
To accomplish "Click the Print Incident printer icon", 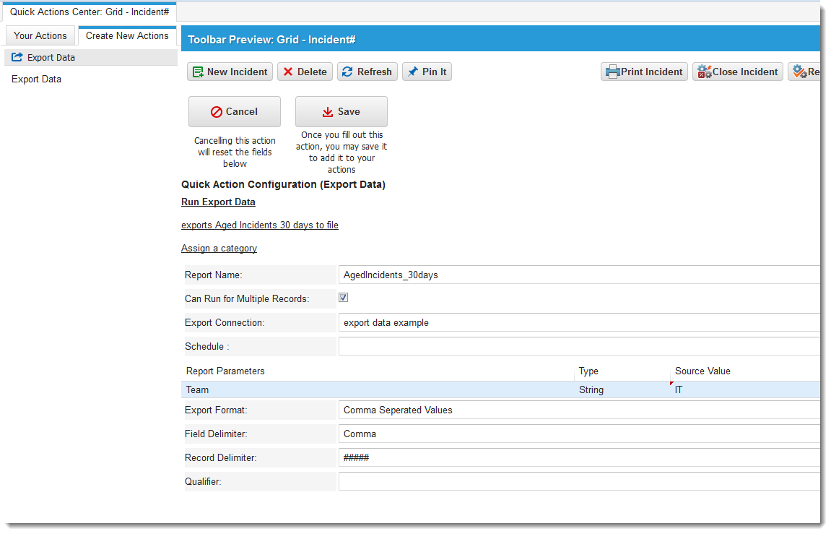I will coord(612,72).
